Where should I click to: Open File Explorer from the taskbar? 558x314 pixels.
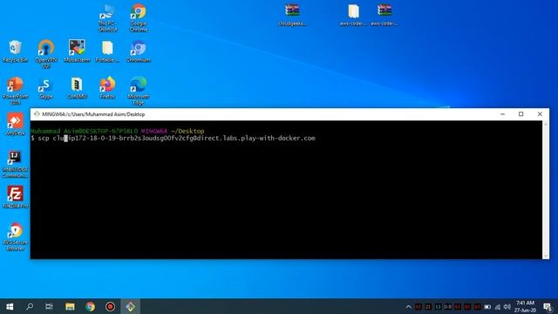click(70, 306)
